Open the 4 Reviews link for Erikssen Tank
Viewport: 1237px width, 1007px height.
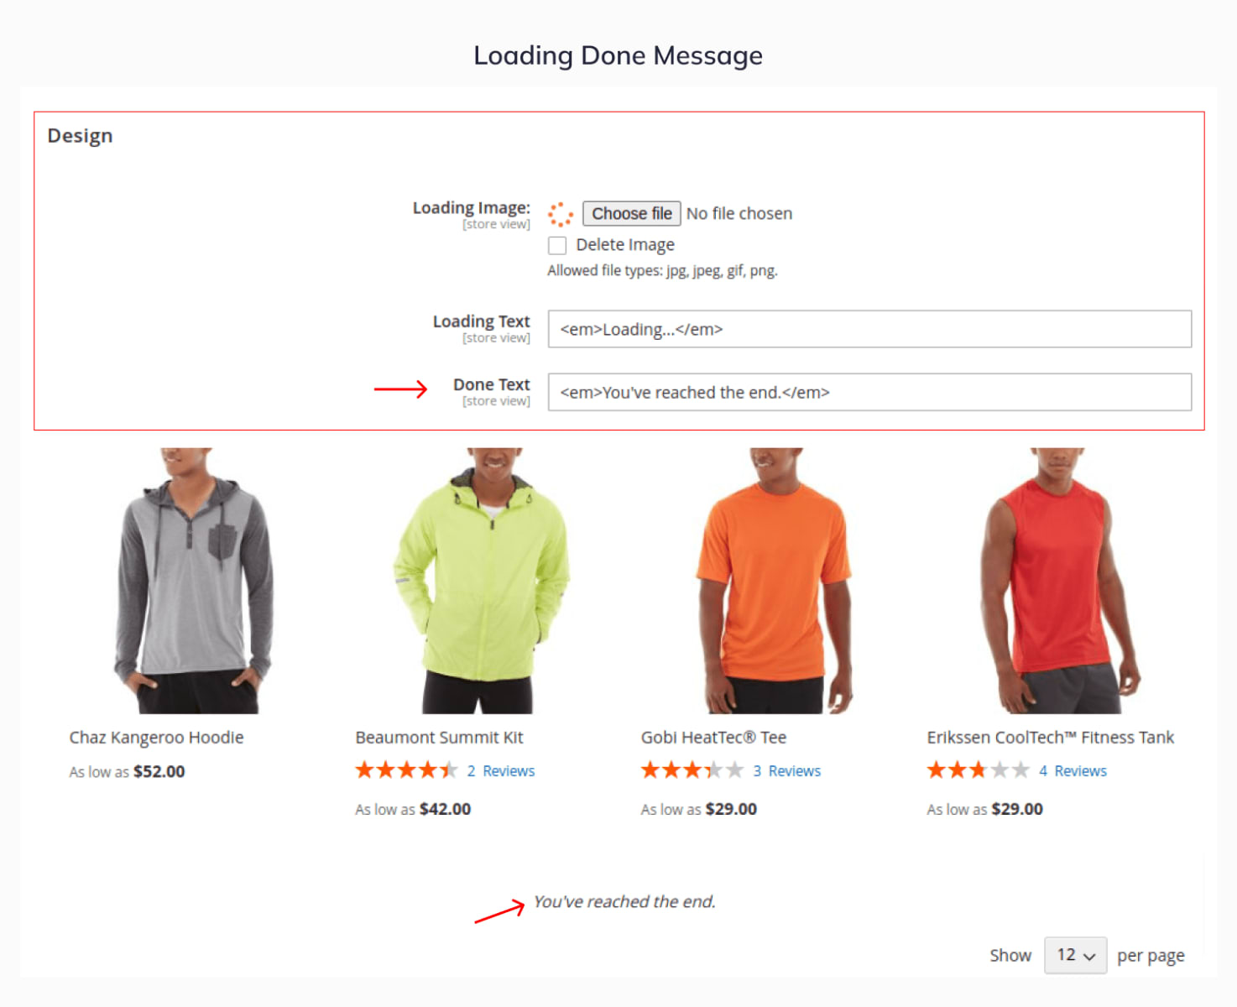pos(1073,771)
